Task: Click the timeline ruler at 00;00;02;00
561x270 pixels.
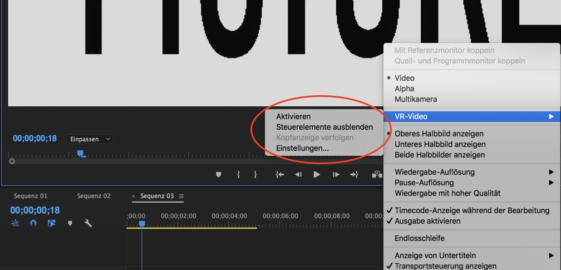Action: pos(179,216)
